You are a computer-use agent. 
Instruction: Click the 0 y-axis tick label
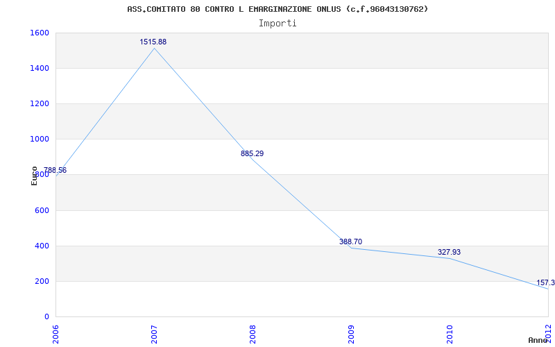46,316
